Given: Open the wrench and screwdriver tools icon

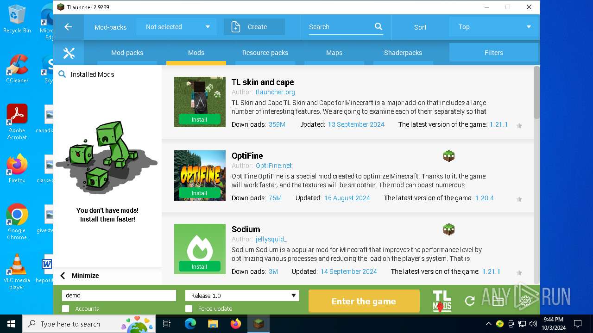Looking at the screenshot, I should (69, 53).
